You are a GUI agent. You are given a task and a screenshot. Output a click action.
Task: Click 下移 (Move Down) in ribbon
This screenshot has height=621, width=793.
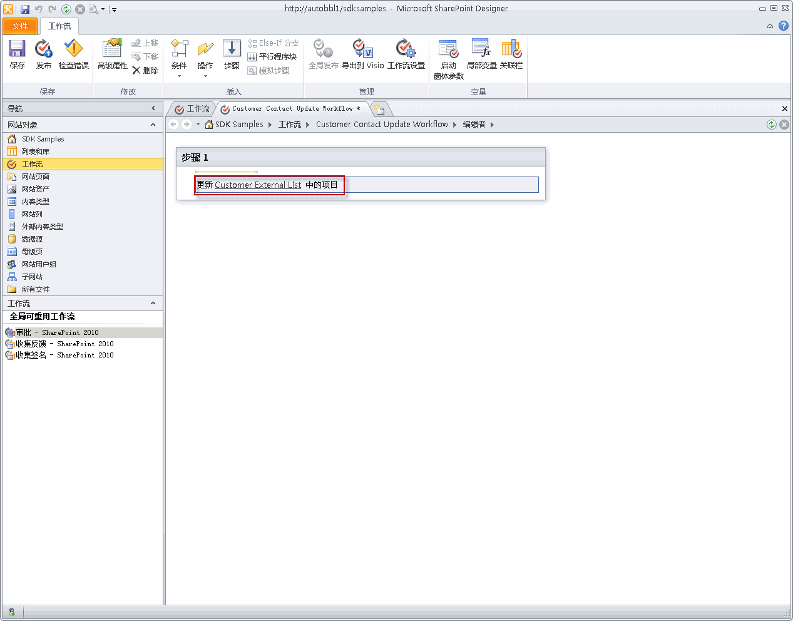tap(145, 56)
